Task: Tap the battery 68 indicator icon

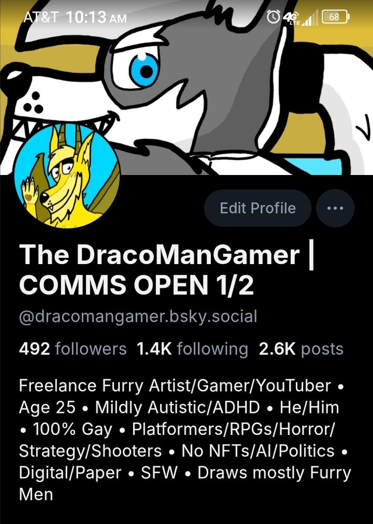Action: [x=336, y=17]
